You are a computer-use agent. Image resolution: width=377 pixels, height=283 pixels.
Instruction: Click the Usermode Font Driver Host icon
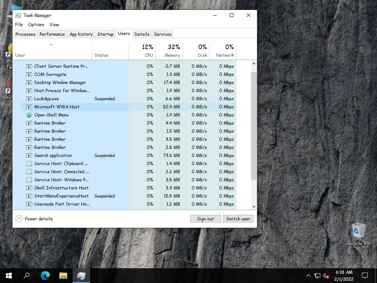(29, 204)
